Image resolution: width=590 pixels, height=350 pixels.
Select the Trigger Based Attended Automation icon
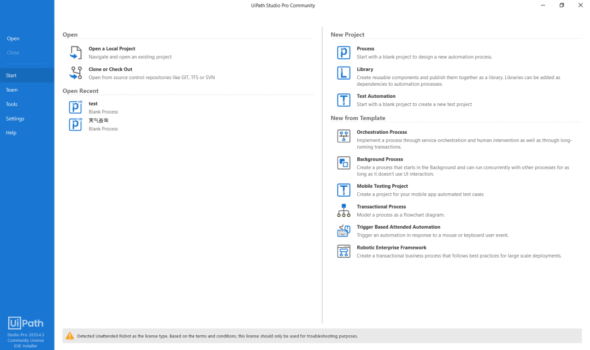click(344, 231)
